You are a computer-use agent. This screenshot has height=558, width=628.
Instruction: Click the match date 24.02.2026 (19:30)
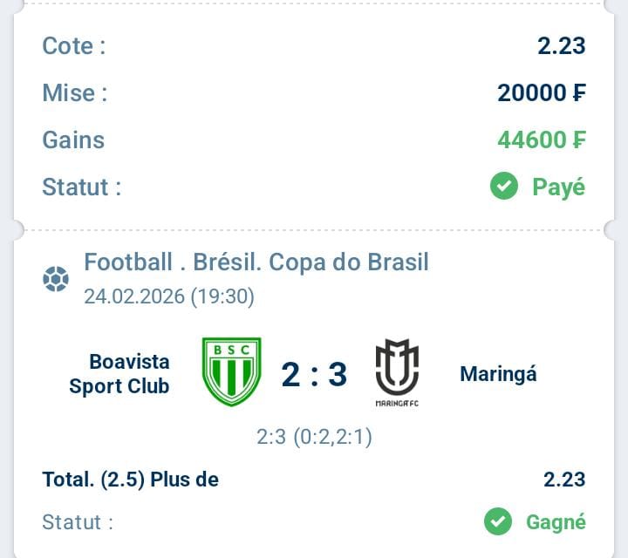tap(169, 296)
